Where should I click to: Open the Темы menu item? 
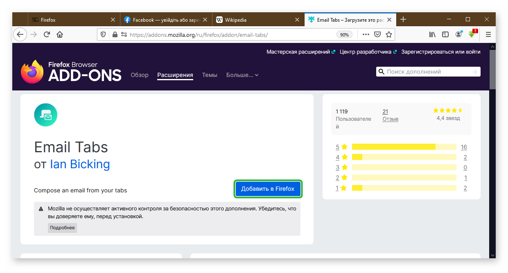pos(210,75)
